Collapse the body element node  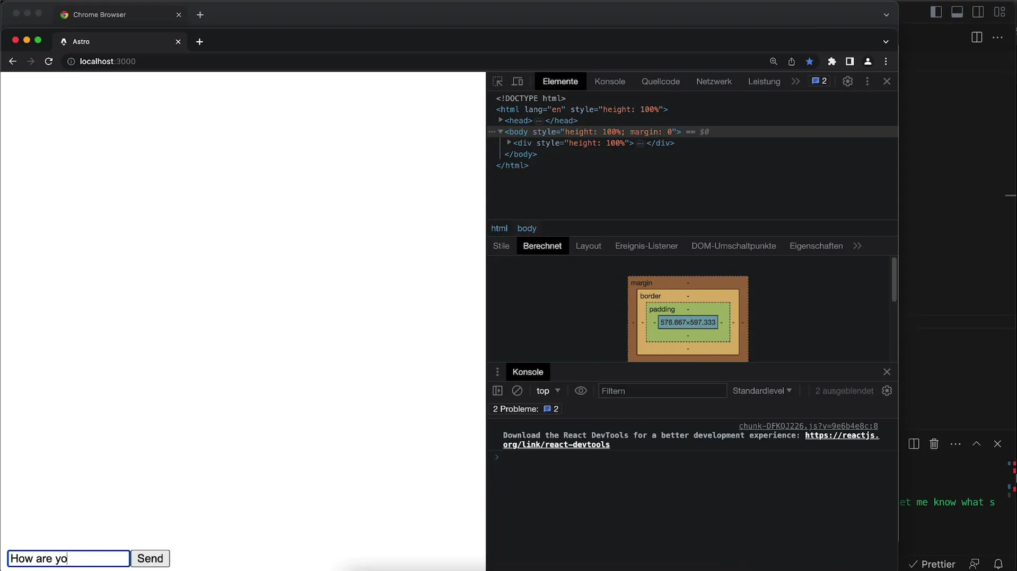click(x=501, y=131)
